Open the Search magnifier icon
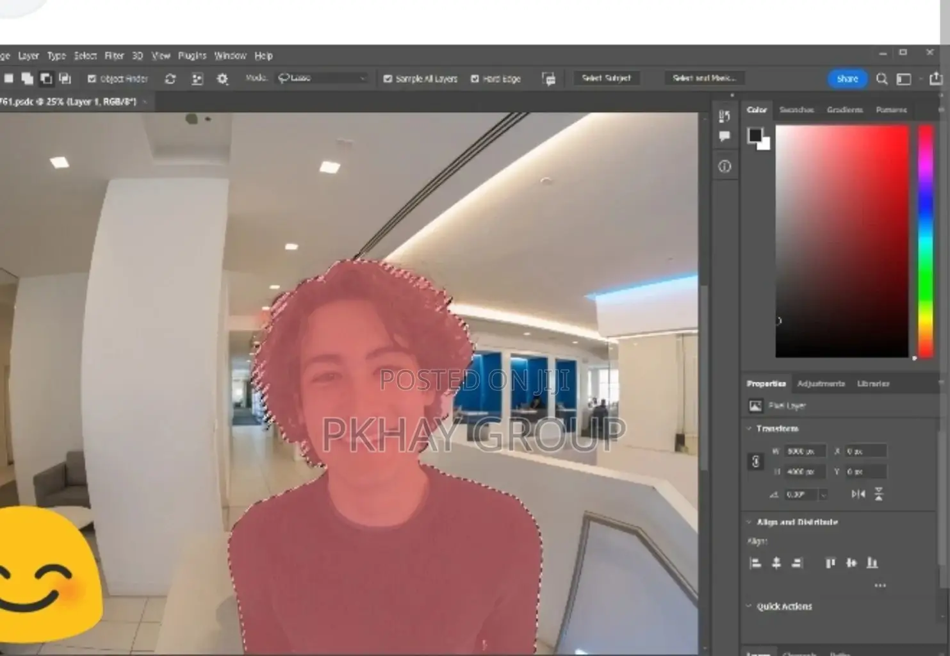 882,79
